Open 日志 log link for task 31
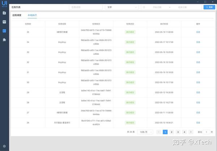 click(x=198, y=72)
